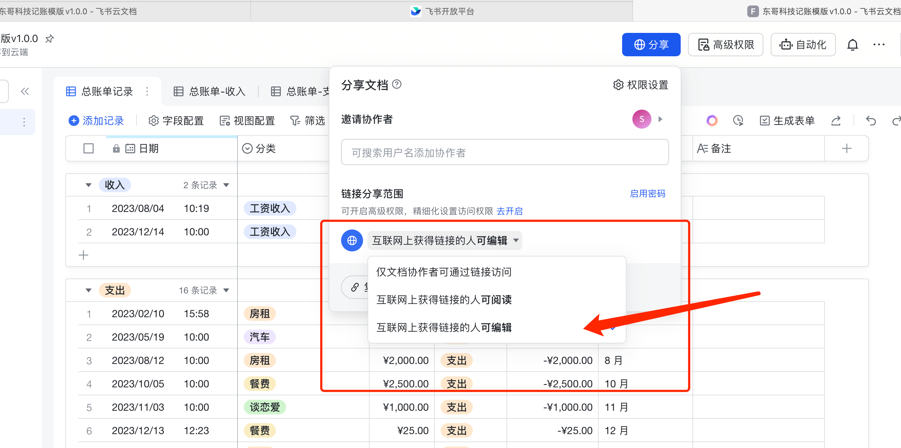Add a row in 收入 group with plus
Image resolution: width=901 pixels, height=448 pixels.
(83, 255)
